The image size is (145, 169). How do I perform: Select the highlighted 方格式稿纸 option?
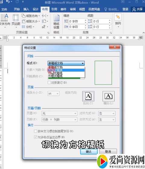tap(66, 70)
